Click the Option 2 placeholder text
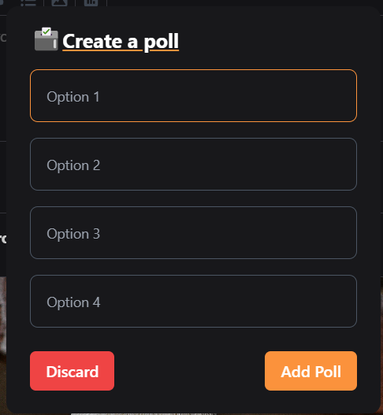This screenshot has height=415, width=383. 73,165
